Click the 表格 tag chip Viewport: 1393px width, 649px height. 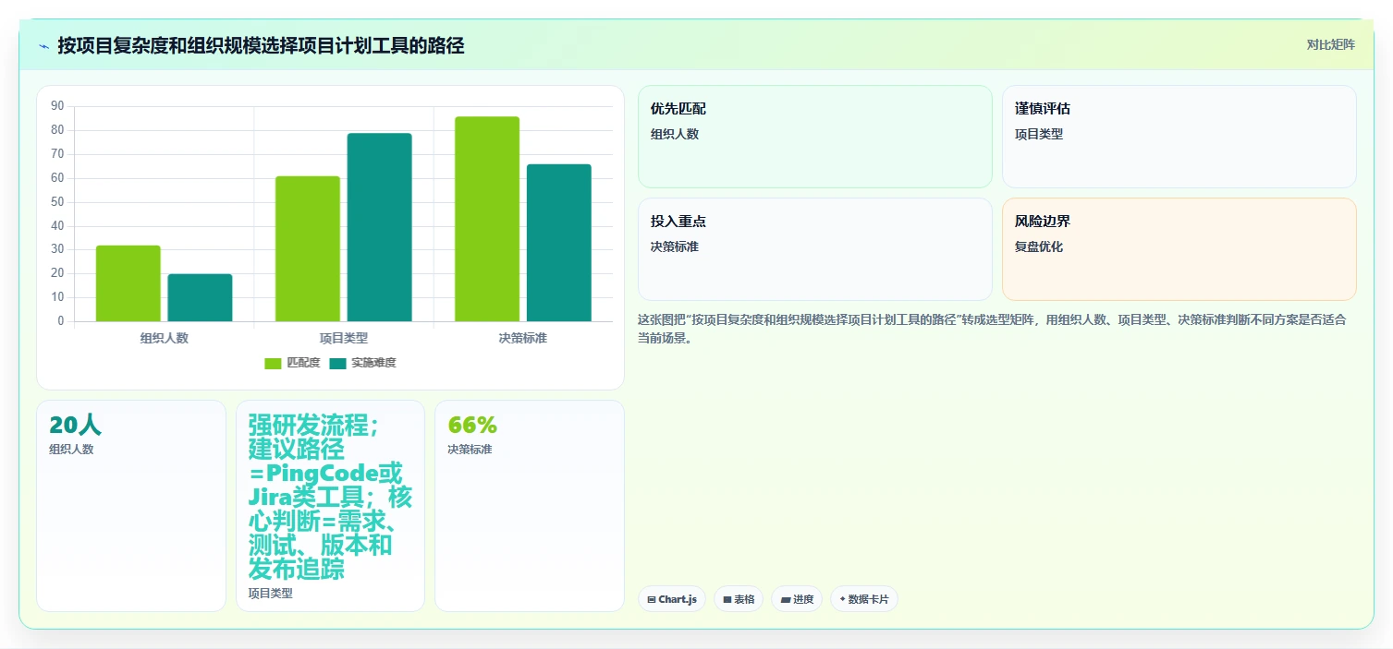pos(739,599)
